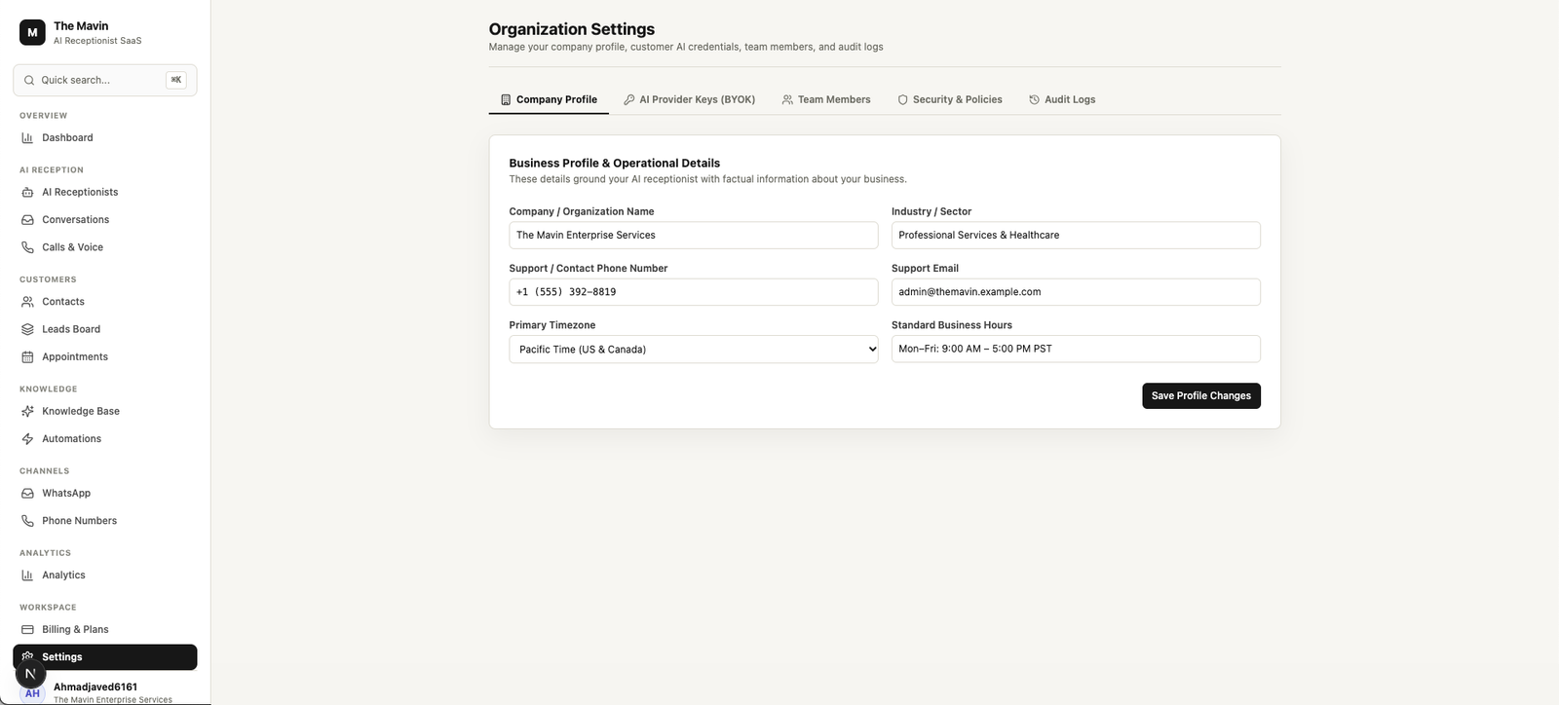This screenshot has height=705, width=1559.
Task: Click the "Organization Settings" heading
Action: [572, 29]
